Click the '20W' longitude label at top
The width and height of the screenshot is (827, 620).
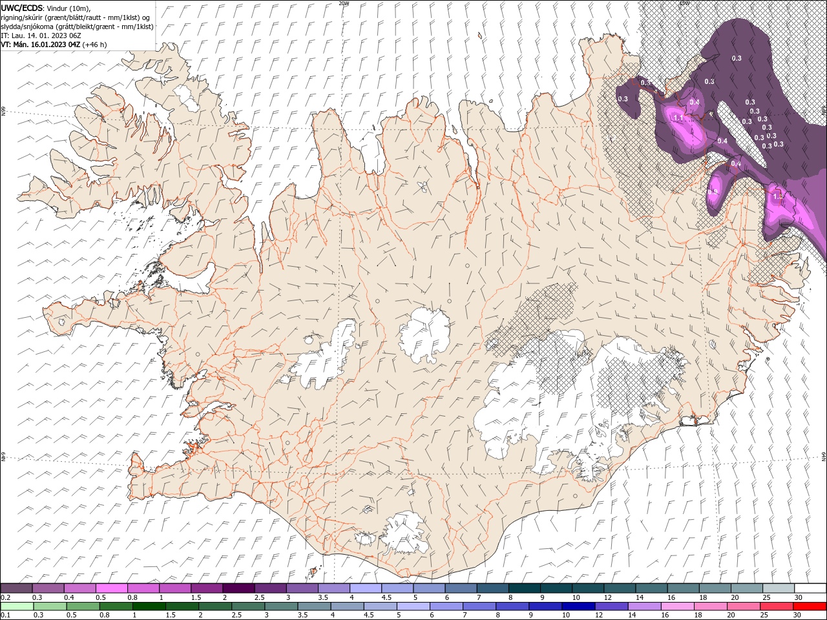pyautogui.click(x=344, y=3)
